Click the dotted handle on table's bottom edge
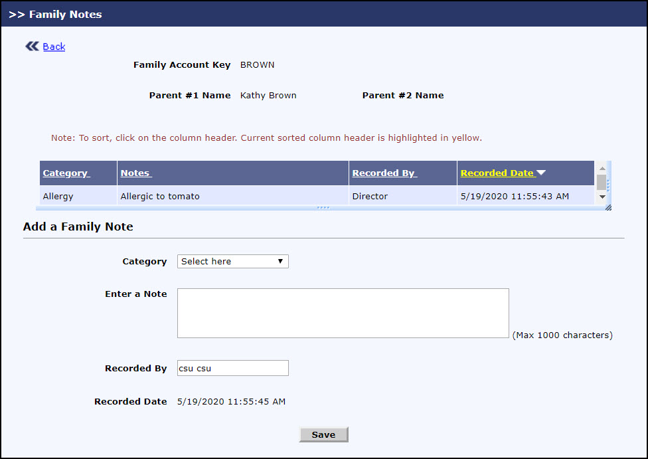The height and width of the screenshot is (459, 648). [x=323, y=208]
